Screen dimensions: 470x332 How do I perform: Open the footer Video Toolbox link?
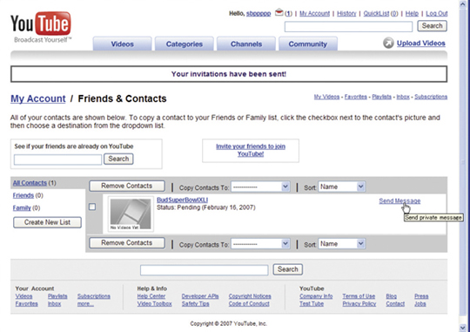154,304
